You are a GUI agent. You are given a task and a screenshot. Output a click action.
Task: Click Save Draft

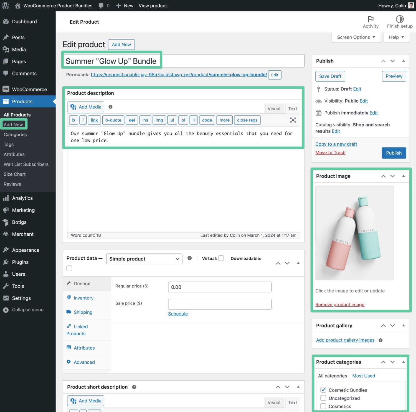[330, 76]
